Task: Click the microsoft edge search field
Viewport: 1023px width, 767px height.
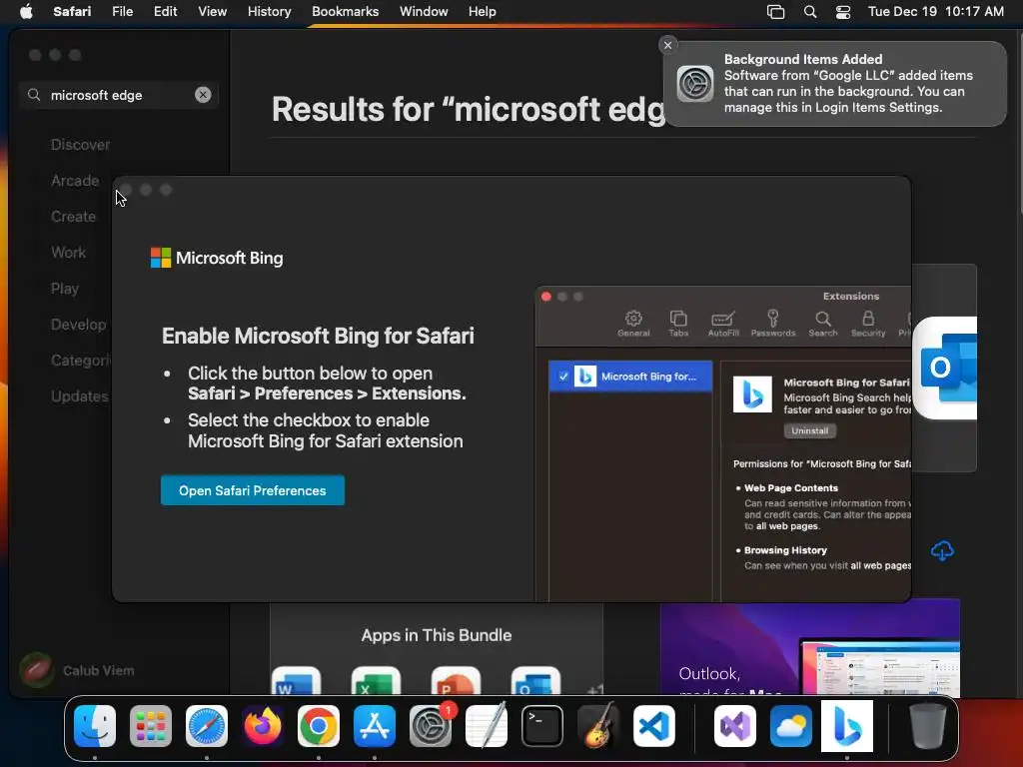Action: pyautogui.click(x=119, y=95)
